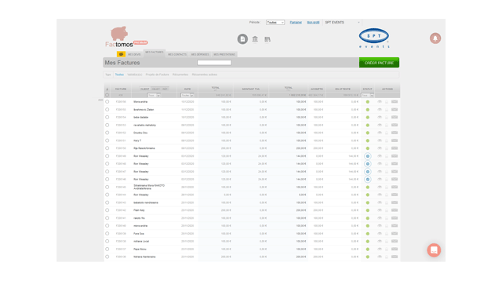
Task: Send Ibrahimovic Zlatan invoice by envelope icon
Action: click(x=395, y=110)
